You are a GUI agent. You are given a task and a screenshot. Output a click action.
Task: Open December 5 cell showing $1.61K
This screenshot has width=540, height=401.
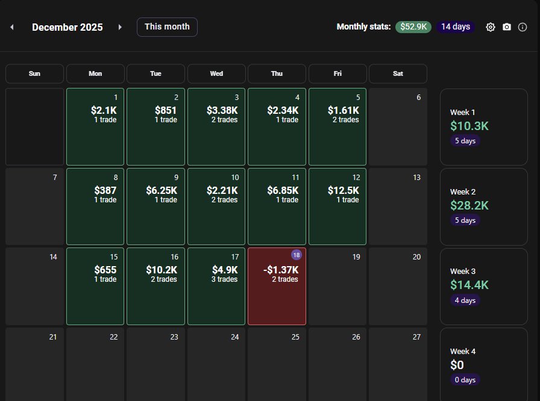(x=337, y=126)
